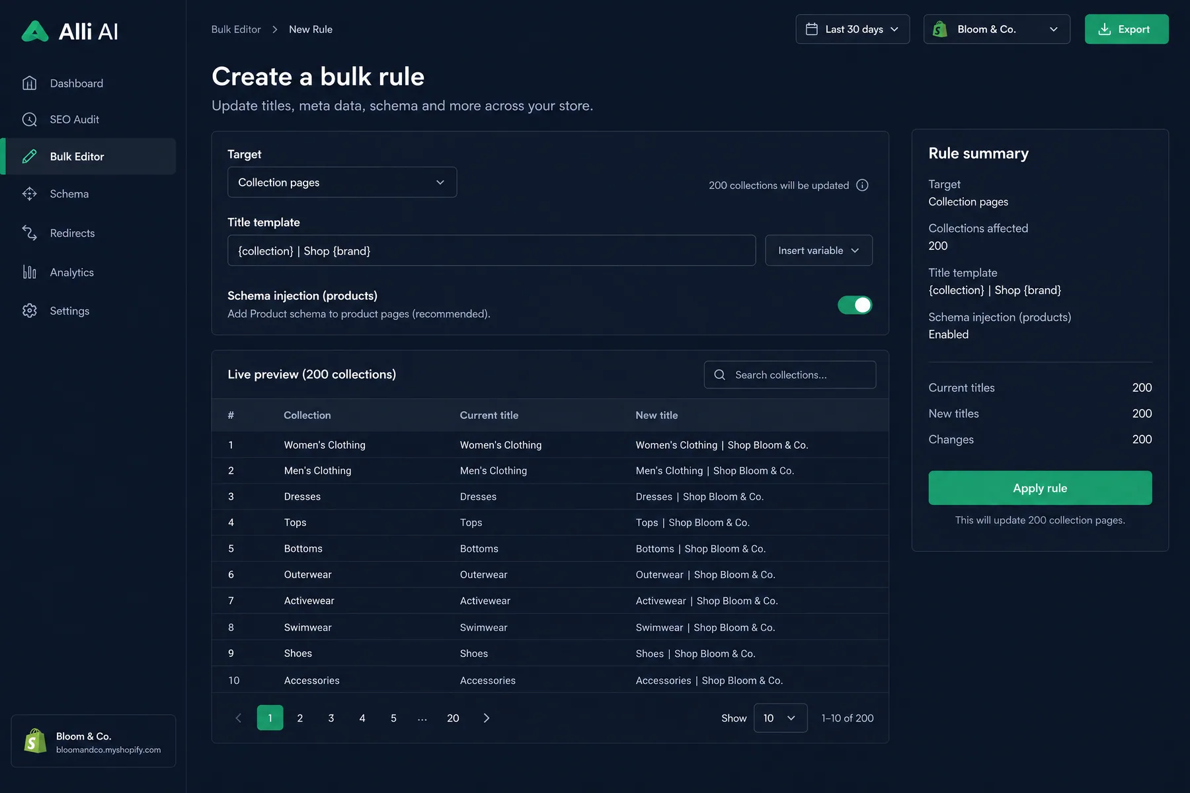Image resolution: width=1190 pixels, height=793 pixels.
Task: Click Shopify icon in bottom store card
Action: coord(35,741)
